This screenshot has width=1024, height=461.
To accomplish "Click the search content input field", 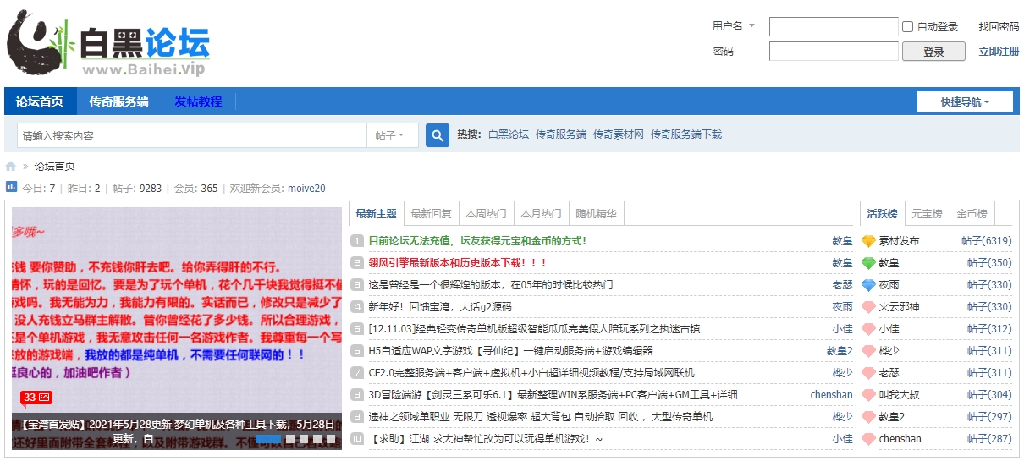I will click(x=190, y=135).
